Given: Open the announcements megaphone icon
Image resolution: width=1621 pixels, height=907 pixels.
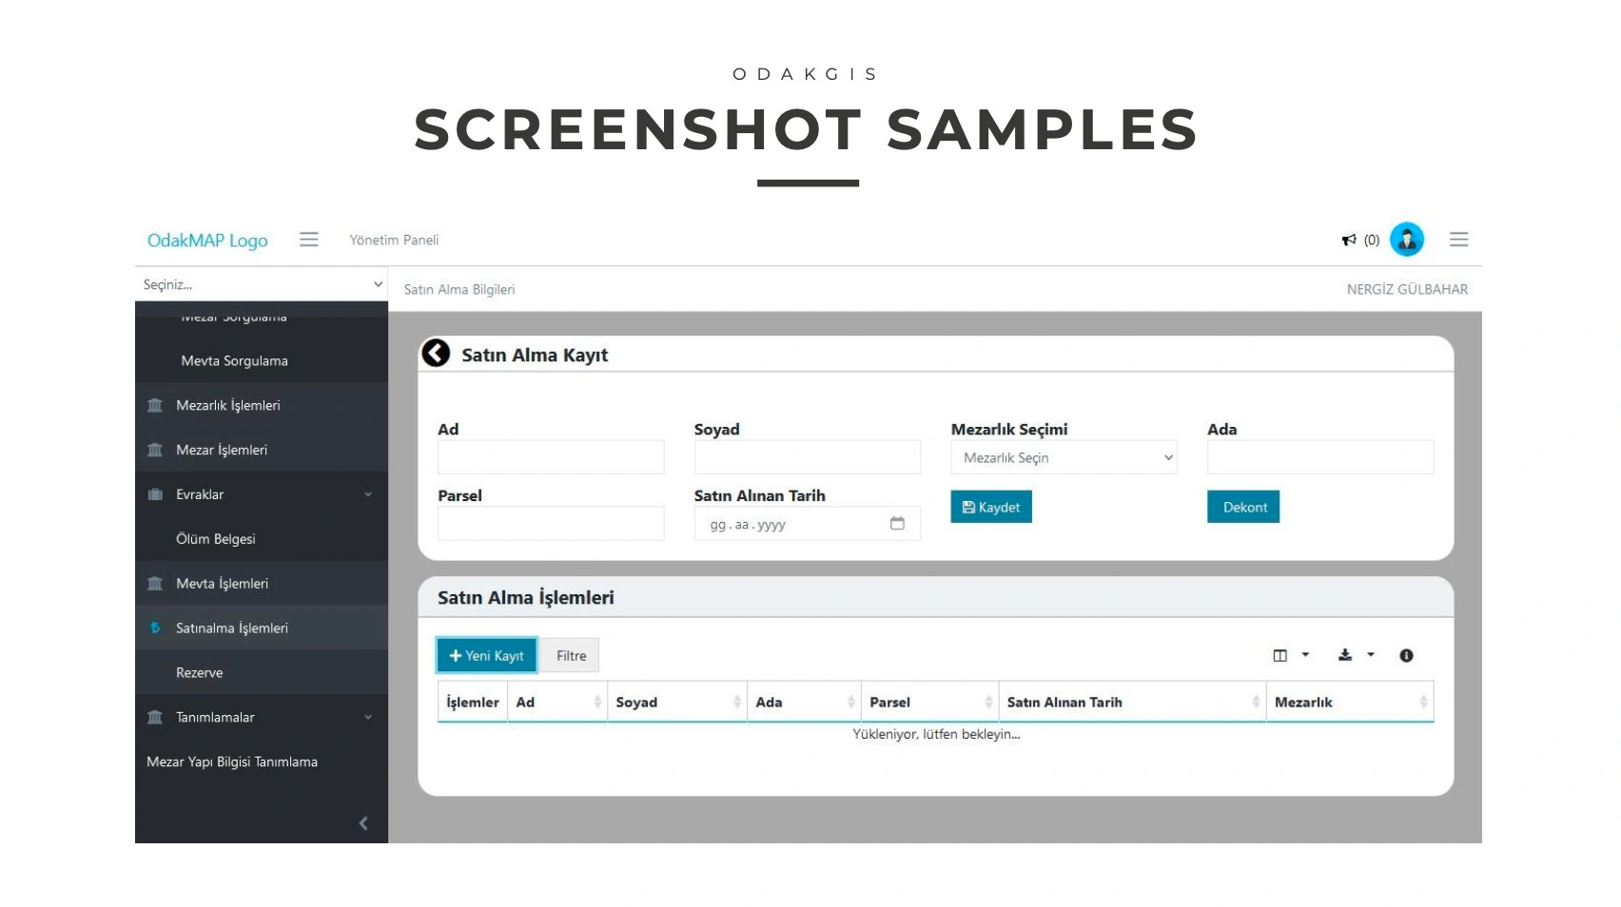Looking at the screenshot, I should [x=1348, y=240].
